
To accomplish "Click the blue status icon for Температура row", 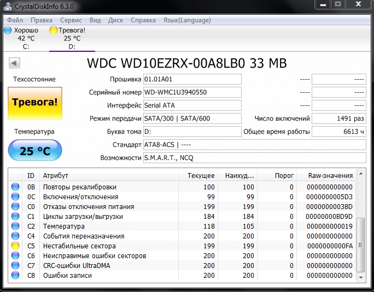I will 15,227.
